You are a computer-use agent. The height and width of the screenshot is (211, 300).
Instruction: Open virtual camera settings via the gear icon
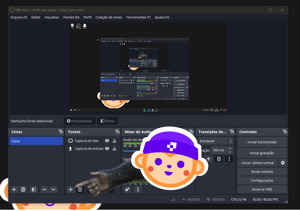pyautogui.click(x=283, y=163)
